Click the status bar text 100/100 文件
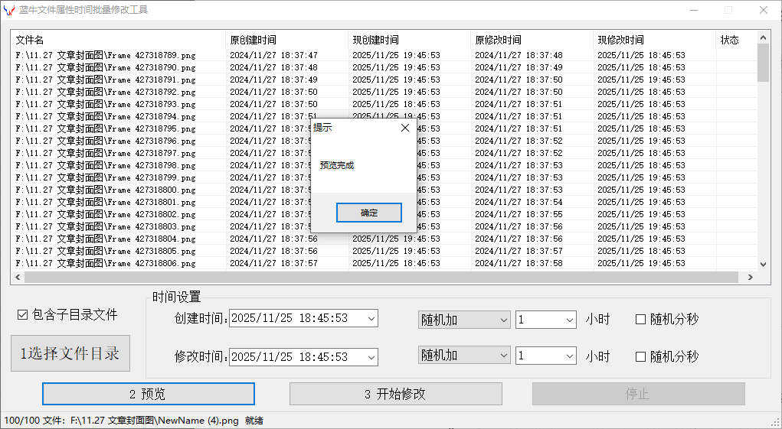The width and height of the screenshot is (782, 429). pyautogui.click(x=34, y=421)
